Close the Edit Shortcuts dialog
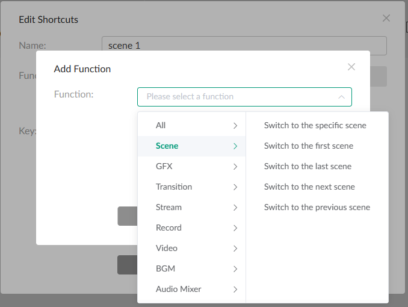The height and width of the screenshot is (307, 408). 386,19
